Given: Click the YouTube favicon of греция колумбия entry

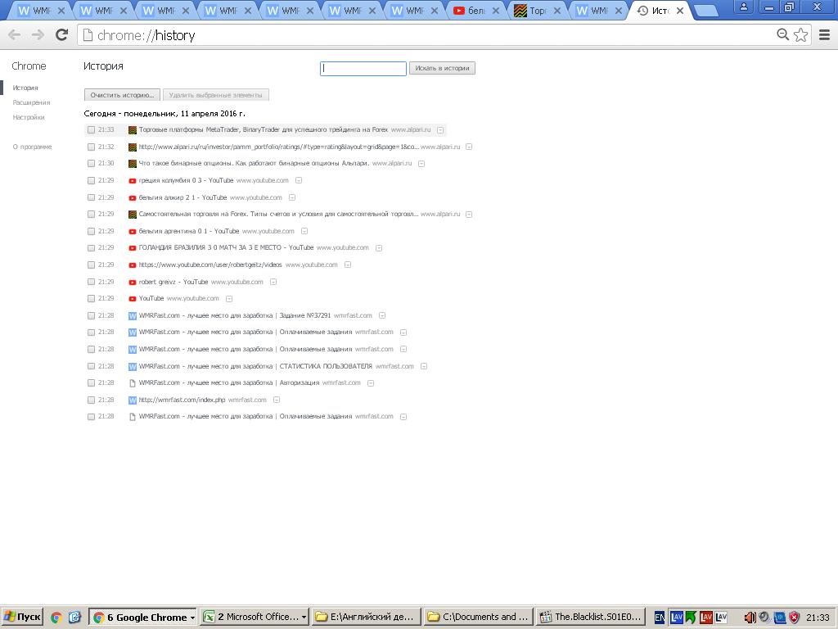Looking at the screenshot, I should pyautogui.click(x=133, y=181).
